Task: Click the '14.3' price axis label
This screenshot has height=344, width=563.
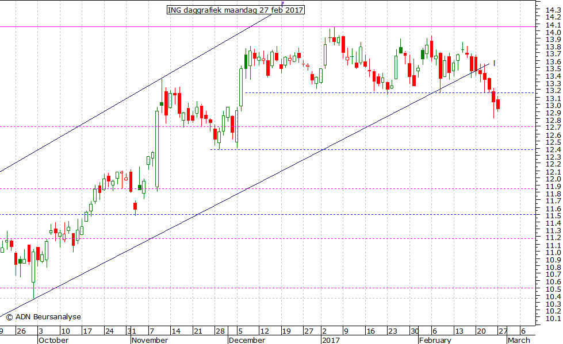Action: [x=553, y=10]
